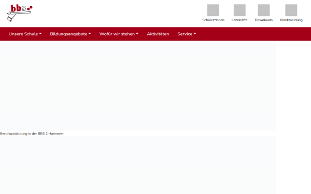Follow the Krankmeldung text link
This screenshot has width=311, height=194.
[x=291, y=20]
